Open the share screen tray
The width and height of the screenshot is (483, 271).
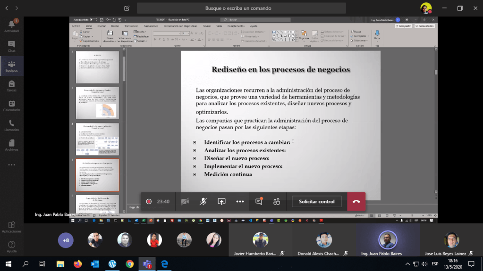[221, 201]
